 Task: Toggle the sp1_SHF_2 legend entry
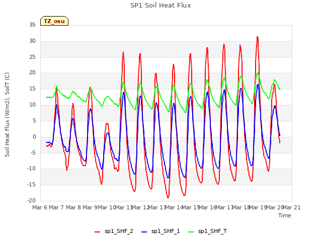point(114,231)
